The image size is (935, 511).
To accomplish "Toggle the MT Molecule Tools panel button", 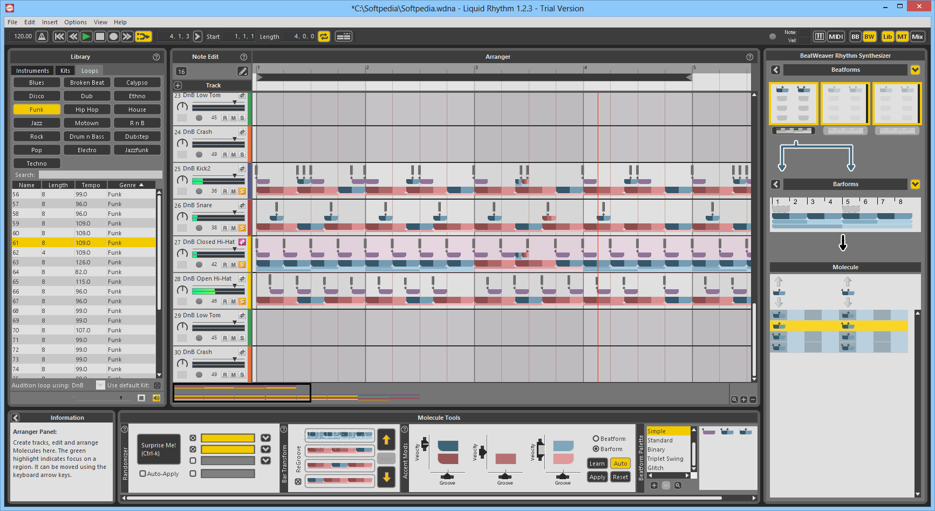I will 902,37.
